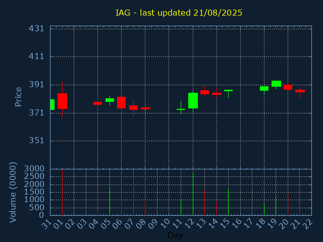
Task: Select the green volume bar for day 11
Action: pyautogui.click(x=181, y=207)
